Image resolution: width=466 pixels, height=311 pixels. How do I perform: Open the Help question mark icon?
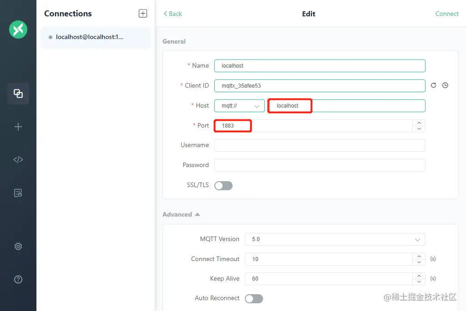[18, 279]
